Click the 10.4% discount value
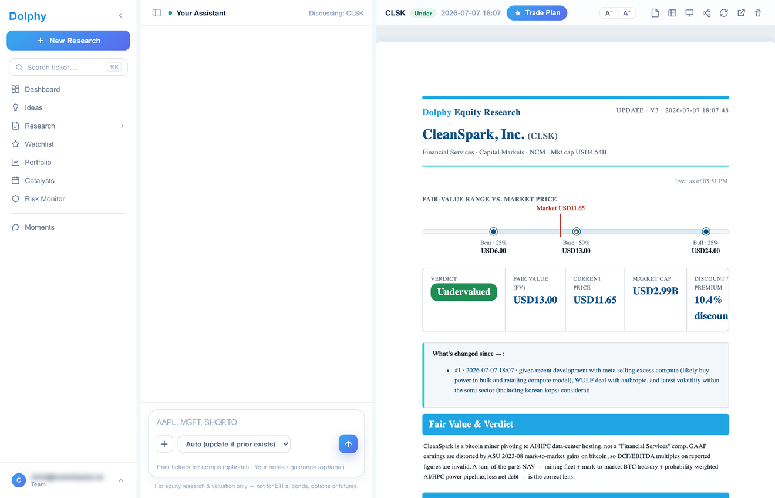This screenshot has width=775, height=498. (711, 308)
